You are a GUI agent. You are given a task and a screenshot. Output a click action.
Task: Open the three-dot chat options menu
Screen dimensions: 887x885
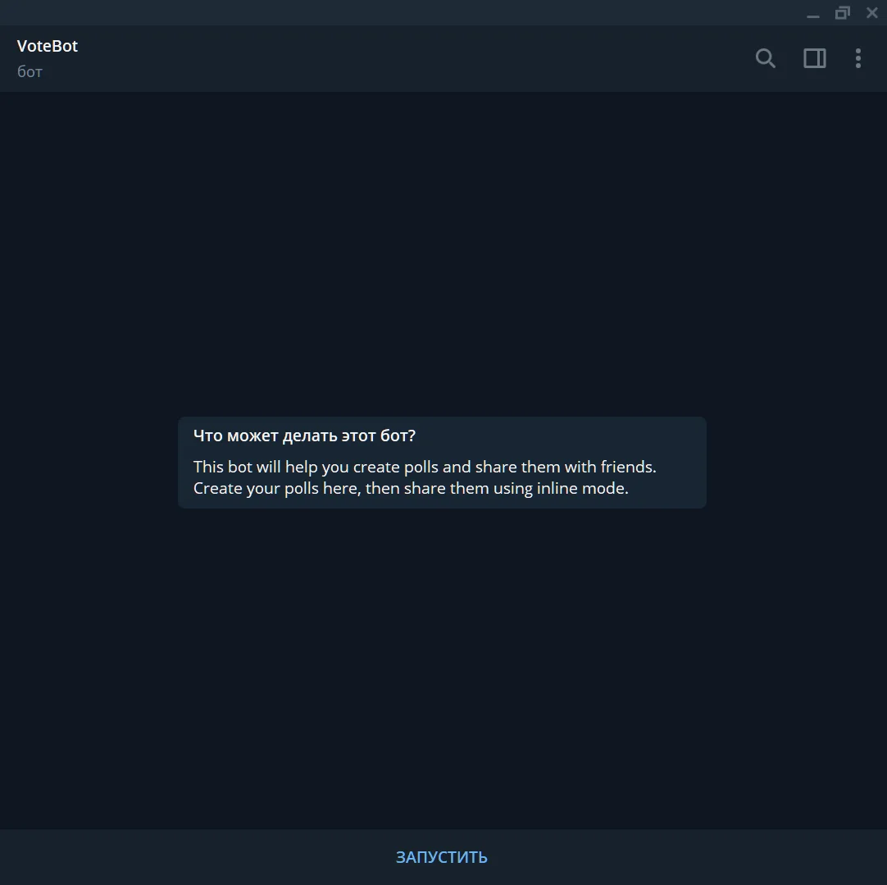pos(858,58)
